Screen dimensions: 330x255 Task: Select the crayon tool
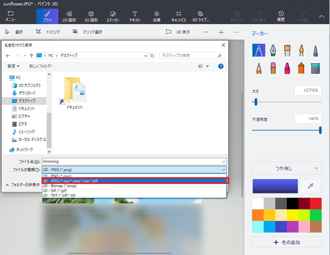click(287, 68)
